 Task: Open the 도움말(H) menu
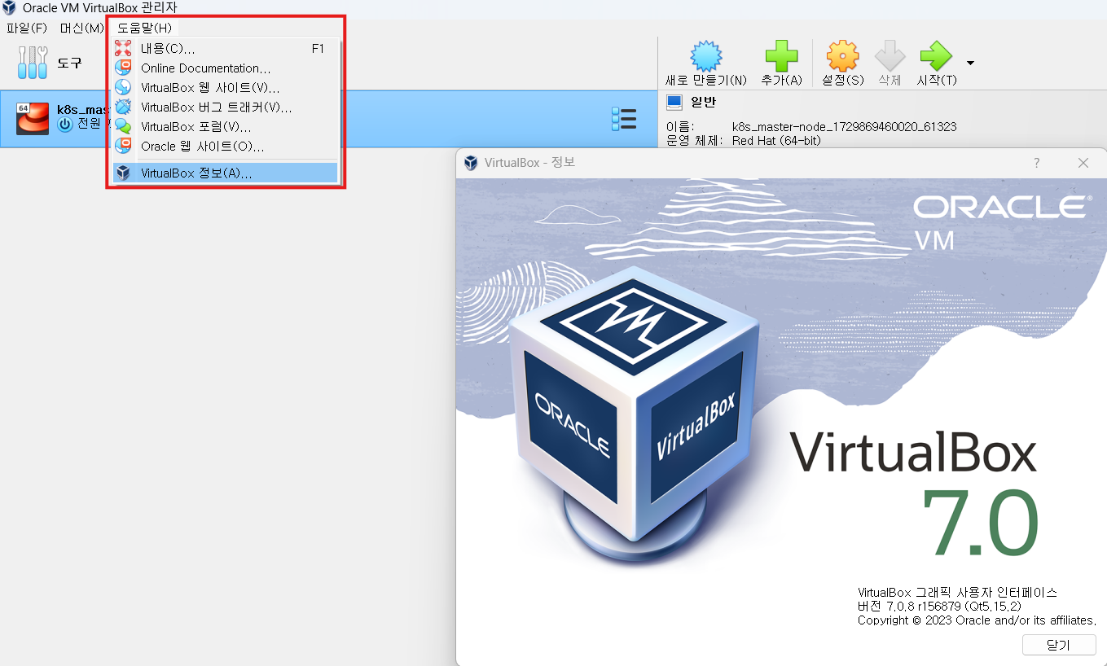[144, 28]
